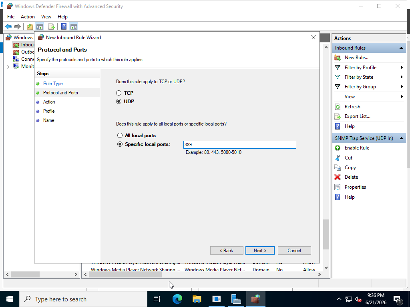
Task: Expand the Filter by State submenu arrow
Action: pos(402,77)
